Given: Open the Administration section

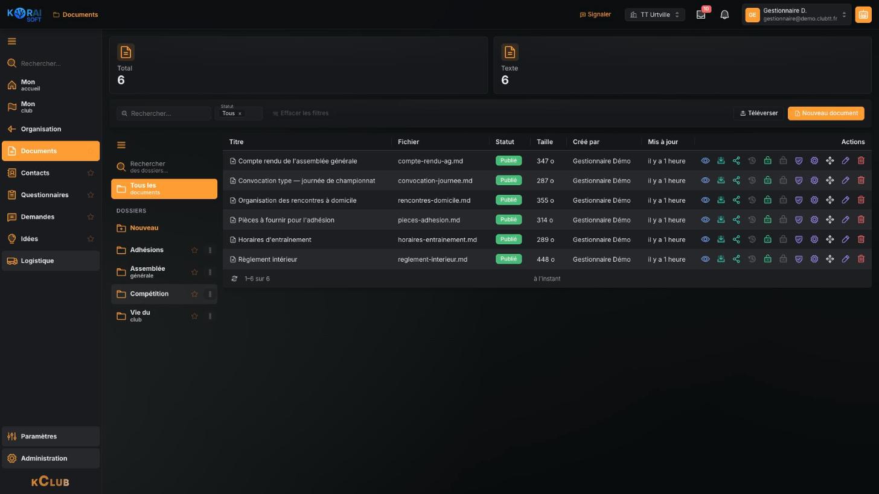Looking at the screenshot, I should tap(51, 458).
